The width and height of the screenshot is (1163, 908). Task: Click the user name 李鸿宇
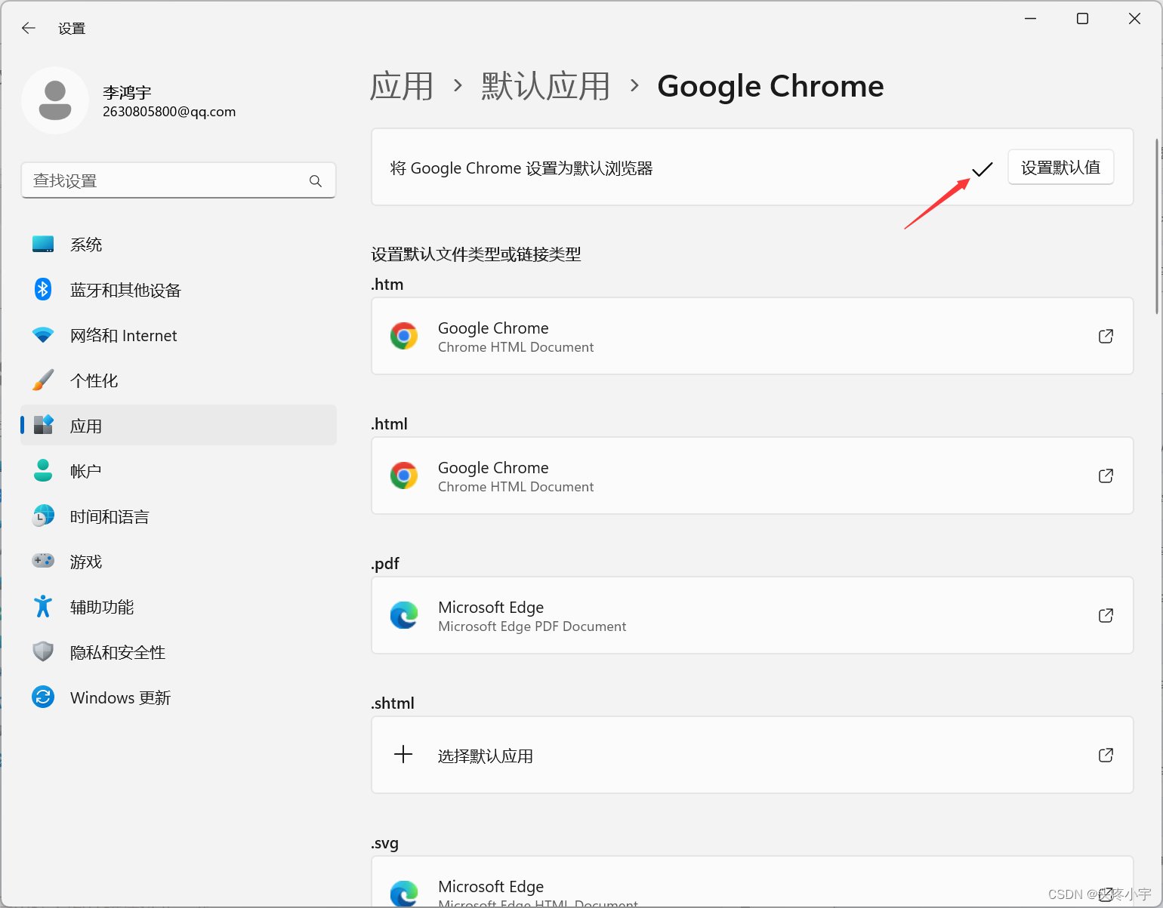[127, 92]
